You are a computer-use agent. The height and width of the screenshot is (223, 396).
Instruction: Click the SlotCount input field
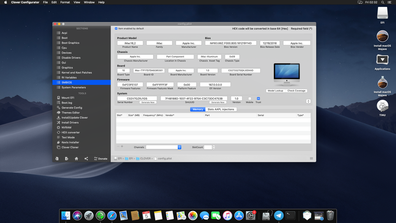pos(208,147)
